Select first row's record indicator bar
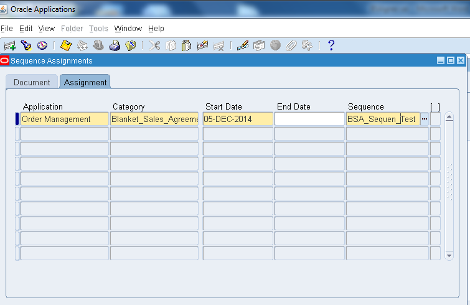This screenshot has height=305, width=470. (x=17, y=119)
